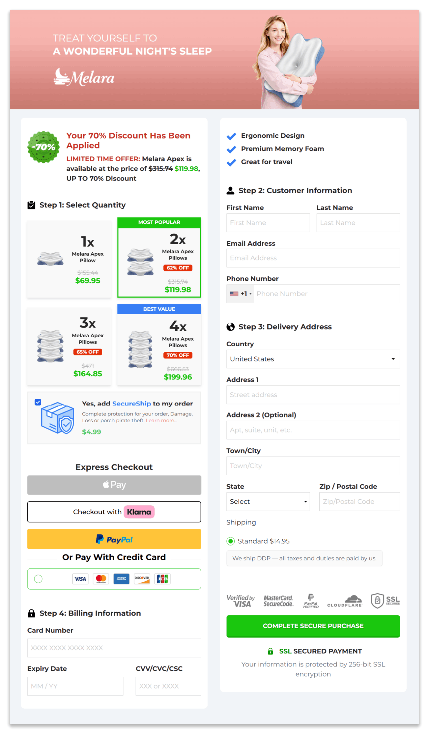Click Complete Secure Purchase button
The image size is (429, 734).
(313, 626)
